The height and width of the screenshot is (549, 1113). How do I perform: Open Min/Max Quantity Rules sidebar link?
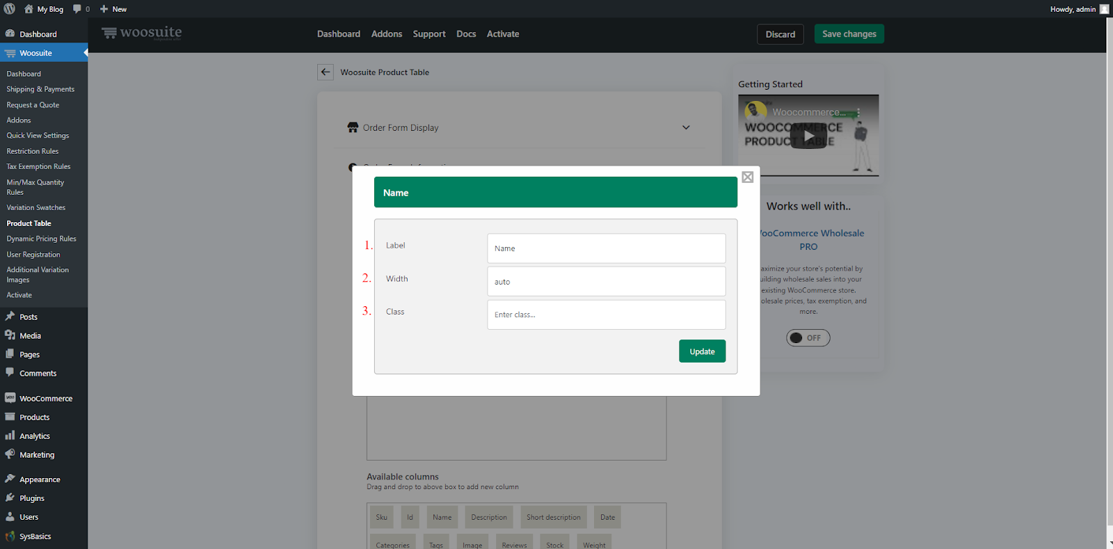pyautogui.click(x=35, y=187)
